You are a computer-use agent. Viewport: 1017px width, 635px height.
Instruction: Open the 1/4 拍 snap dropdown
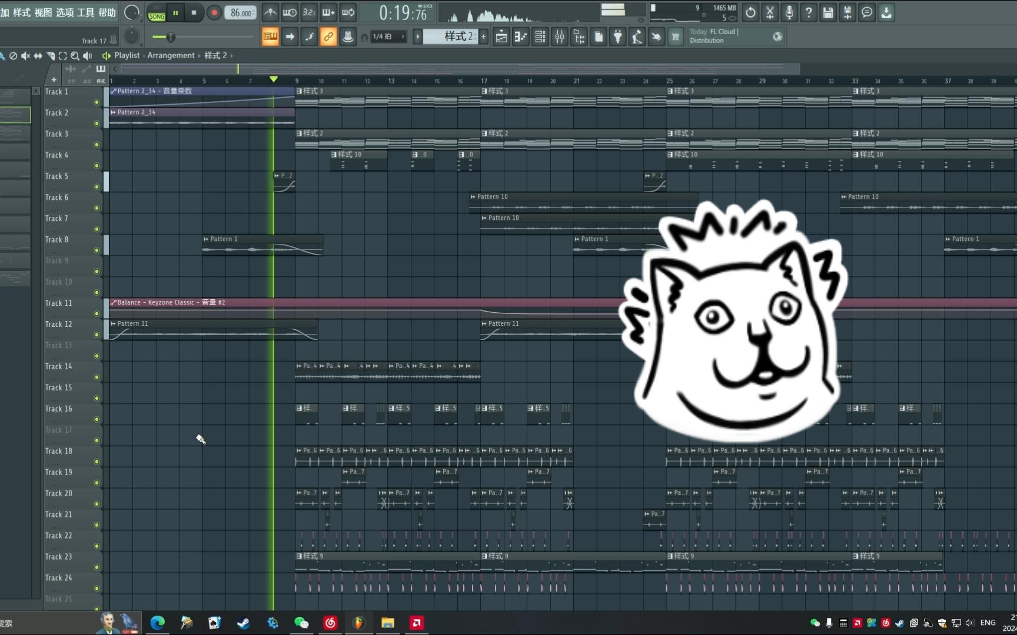388,36
